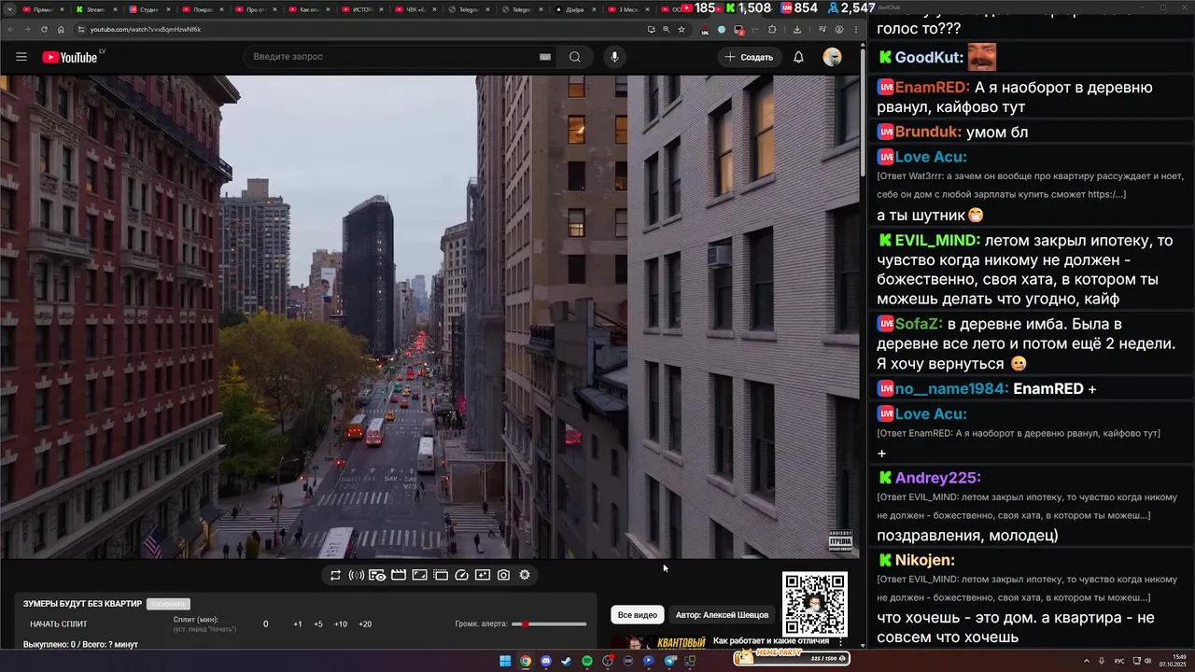Open the browser downloads icon

tap(796, 29)
